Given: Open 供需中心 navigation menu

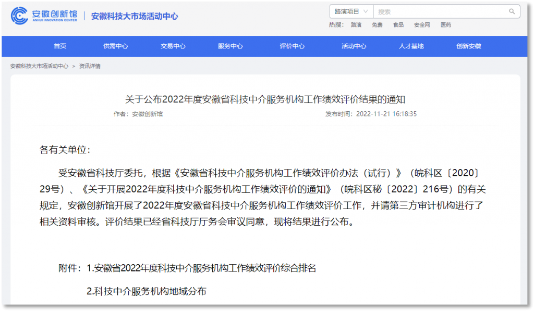Looking at the screenshot, I should point(115,46).
